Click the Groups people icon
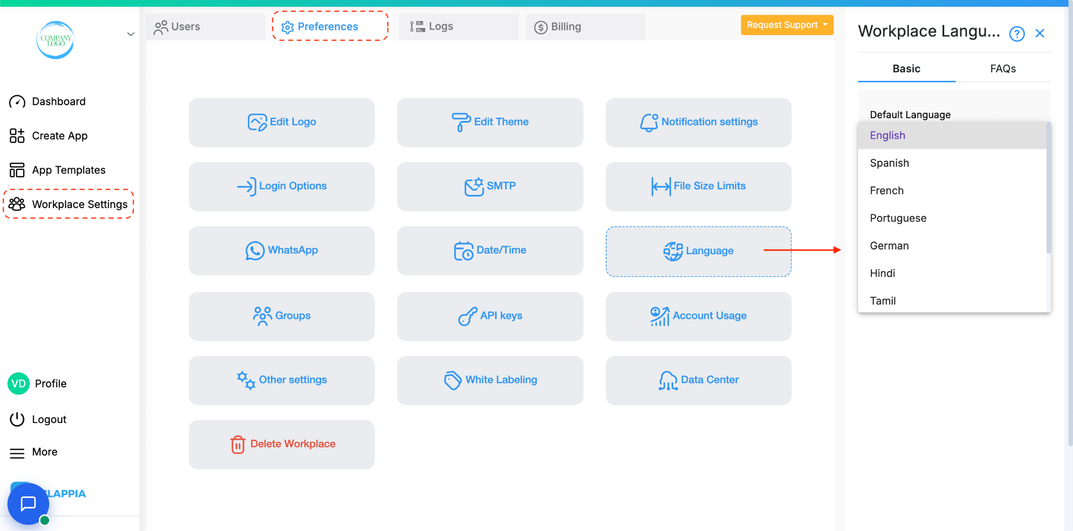The width and height of the screenshot is (1073, 531). (262, 316)
